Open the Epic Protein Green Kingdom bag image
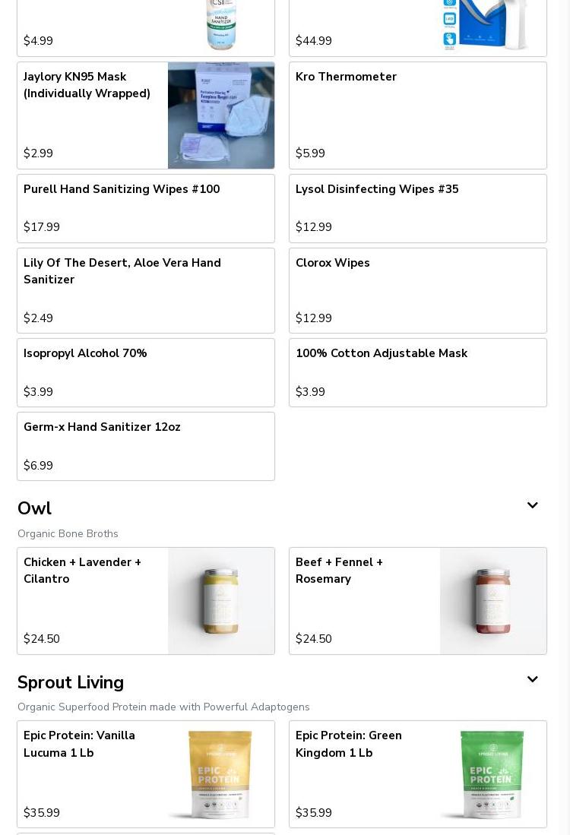This screenshot has width=570, height=835. (x=493, y=774)
